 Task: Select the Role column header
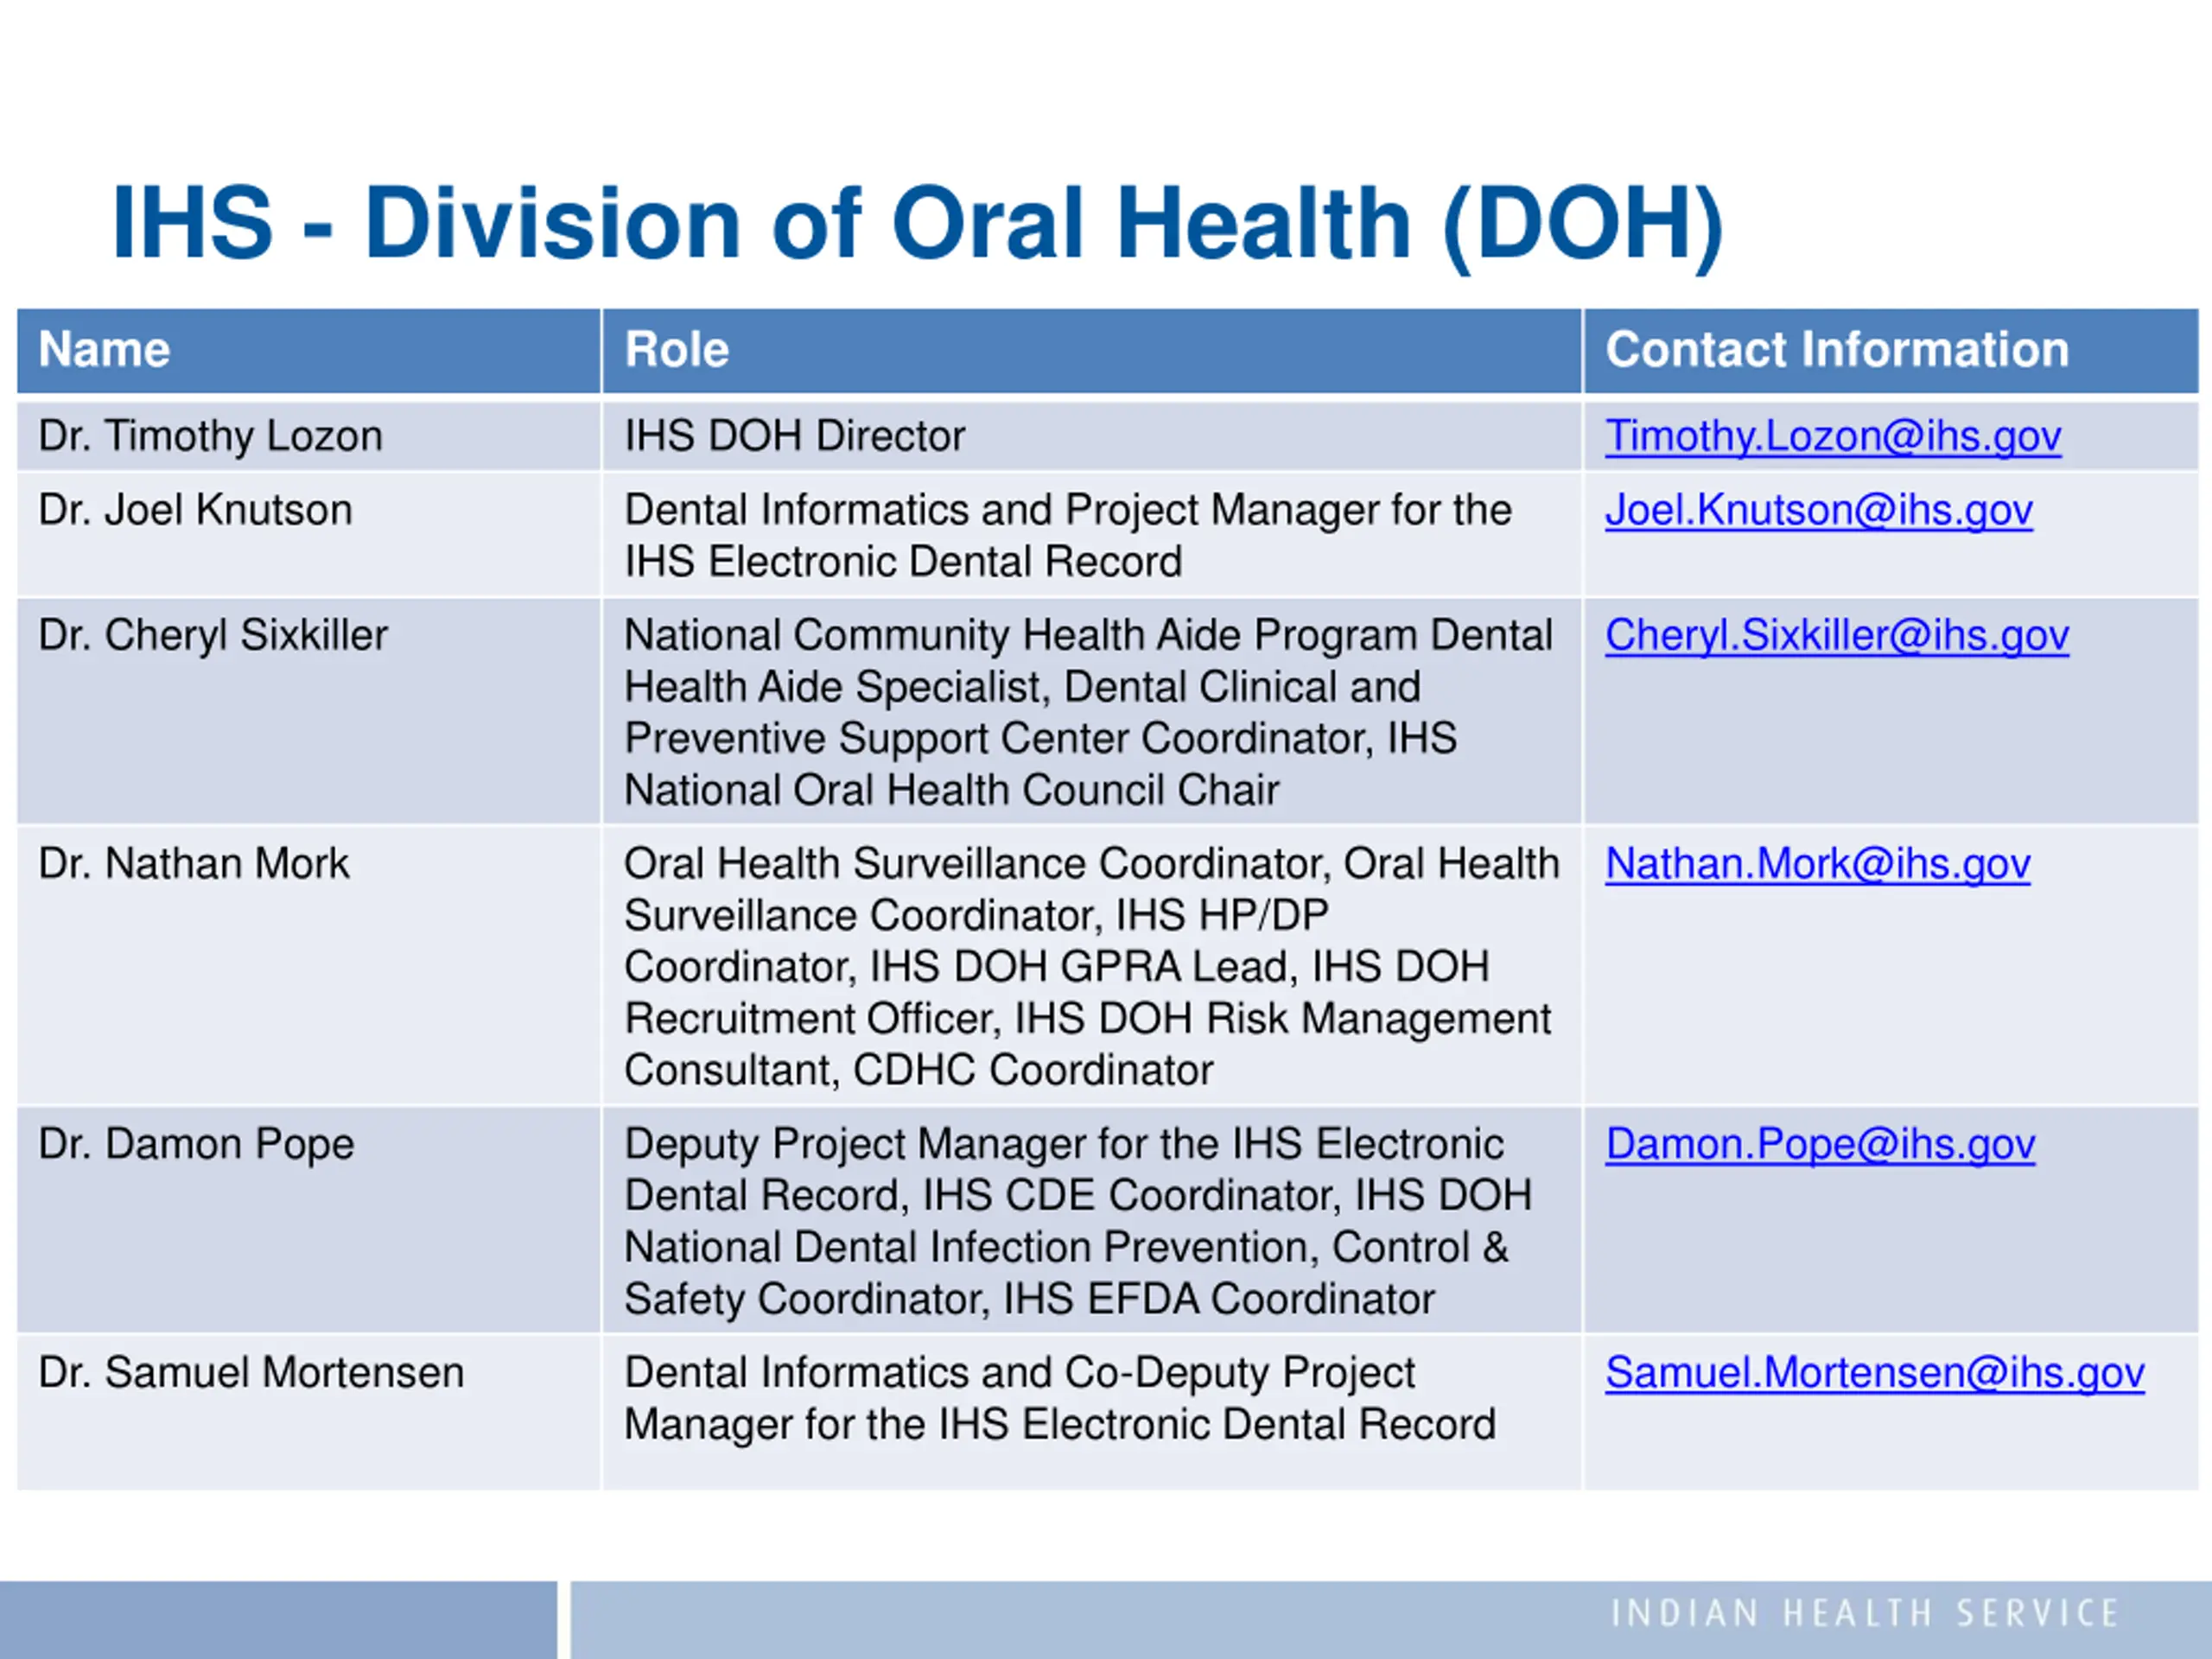tap(1092, 350)
